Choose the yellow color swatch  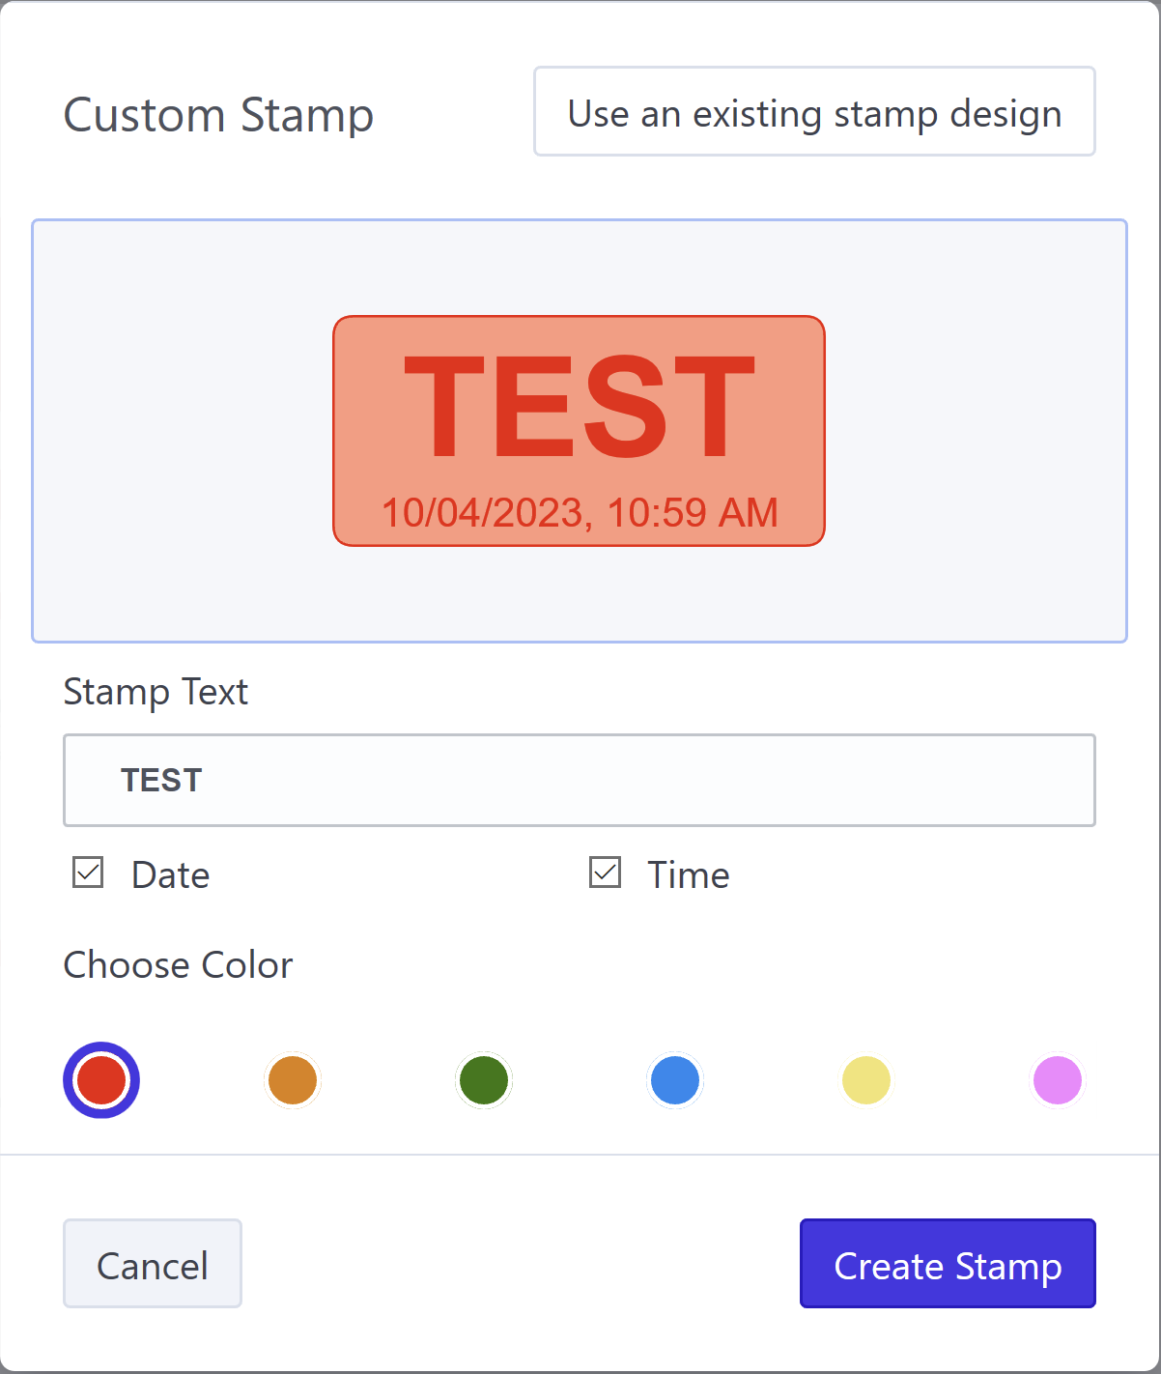tap(866, 1080)
